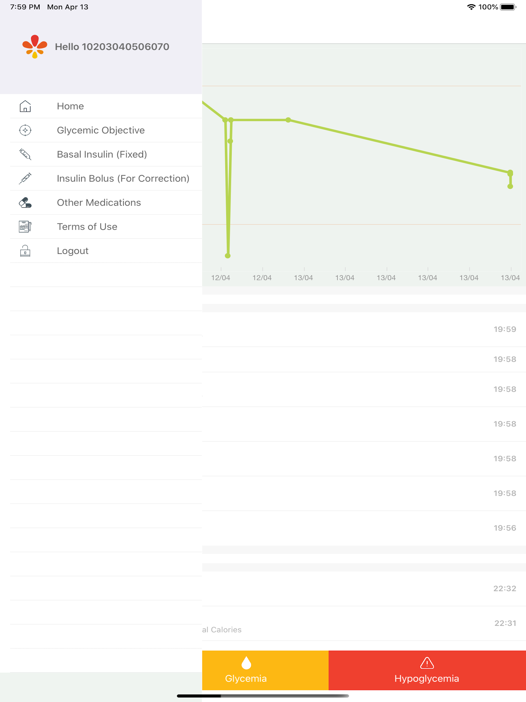This screenshot has width=526, height=702.
Task: Tap the home indicator bar
Action: [x=263, y=696]
